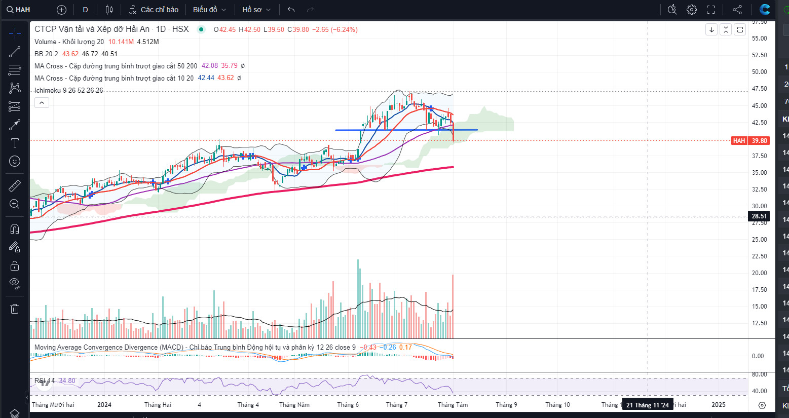This screenshot has height=418, width=789.
Task: Activate the zoom in tool
Action: coord(15,204)
